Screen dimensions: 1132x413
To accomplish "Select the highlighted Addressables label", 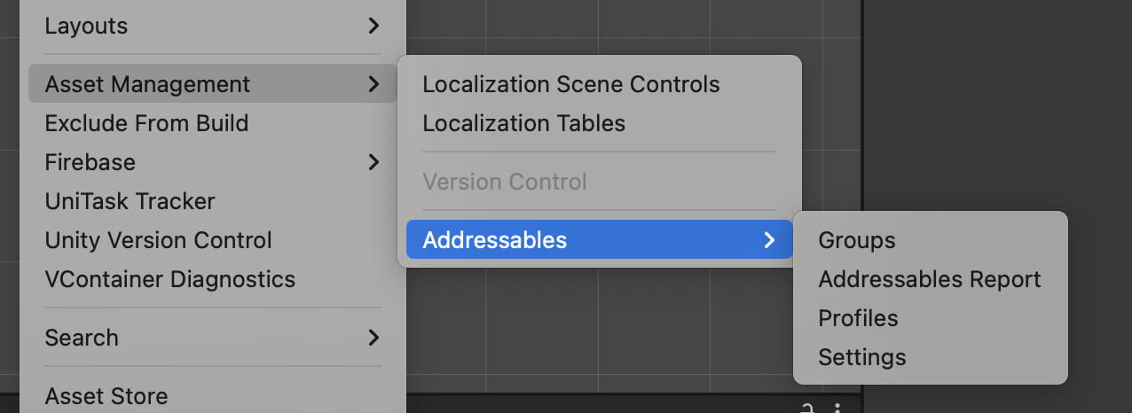I will (x=494, y=240).
